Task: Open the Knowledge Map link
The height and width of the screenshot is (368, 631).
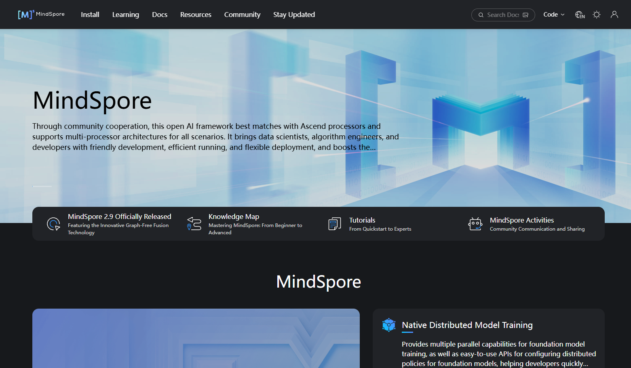Action: click(234, 217)
